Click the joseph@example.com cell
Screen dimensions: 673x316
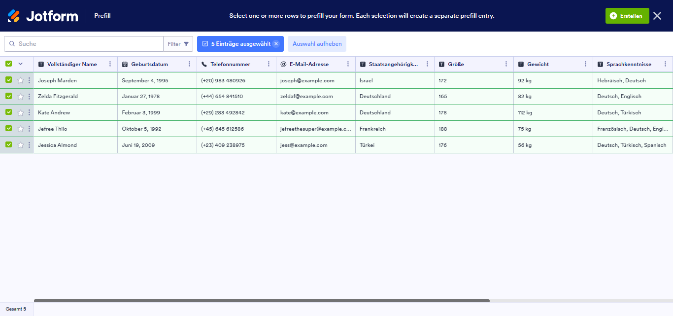coord(316,80)
